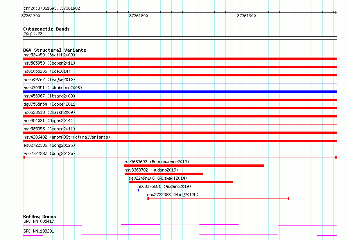Click the chr20:37361693..37361982 coordinates
Viewport: 348px width, 240px height.
point(52,8)
